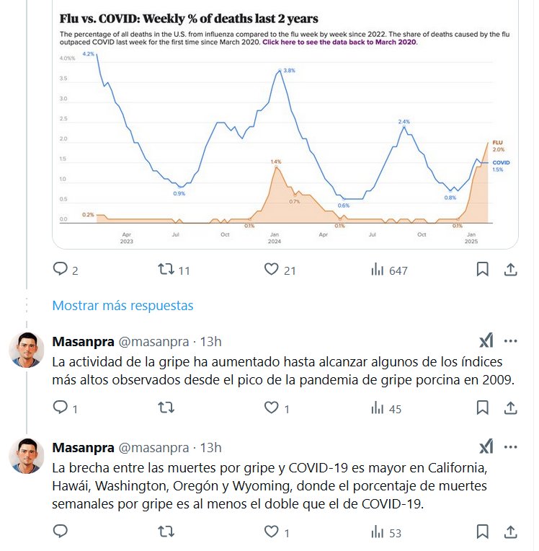Retweet the swine flu pandemic reply
The height and width of the screenshot is (551, 539).
click(x=166, y=408)
